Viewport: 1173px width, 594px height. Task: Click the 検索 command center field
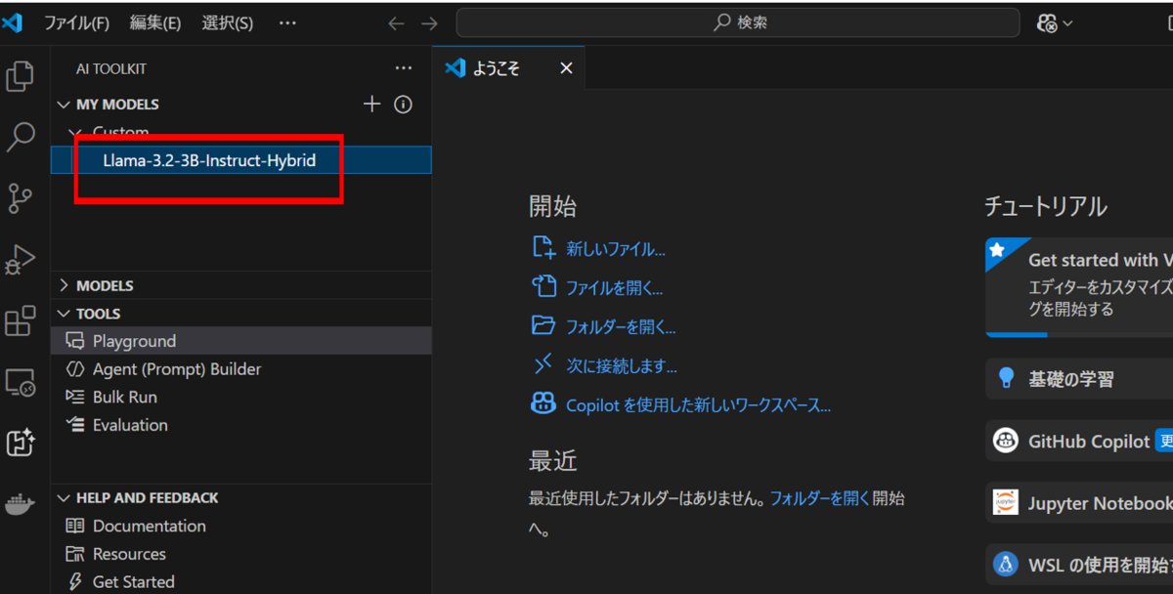(738, 23)
